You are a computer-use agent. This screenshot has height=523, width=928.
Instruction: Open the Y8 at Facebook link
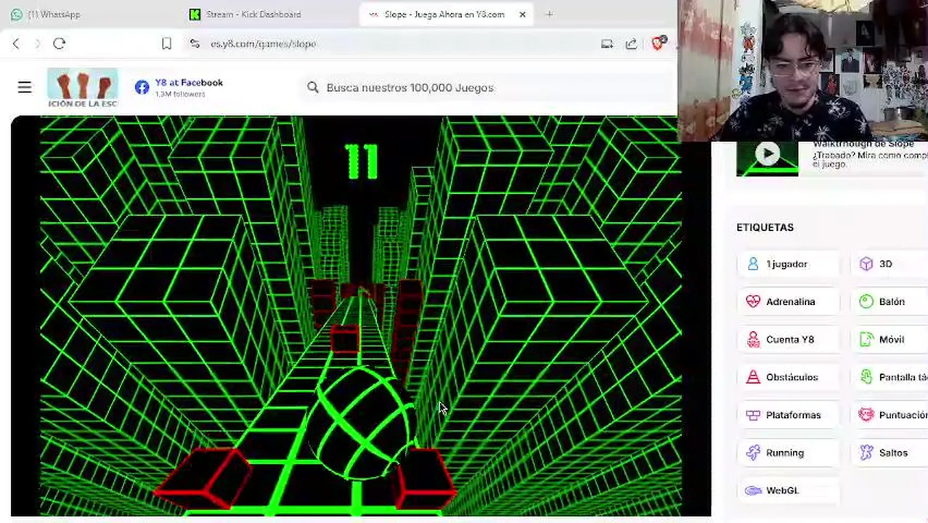(189, 83)
